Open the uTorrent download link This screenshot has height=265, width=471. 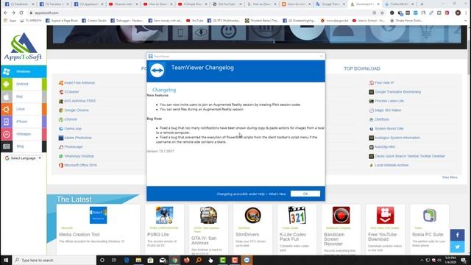click(71, 119)
